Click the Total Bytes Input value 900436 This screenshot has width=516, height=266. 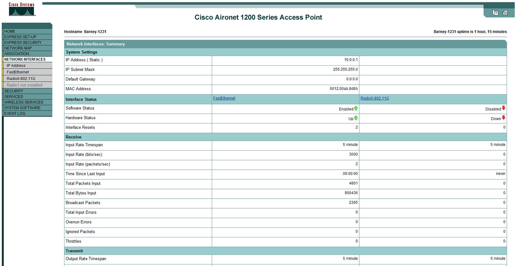click(351, 193)
